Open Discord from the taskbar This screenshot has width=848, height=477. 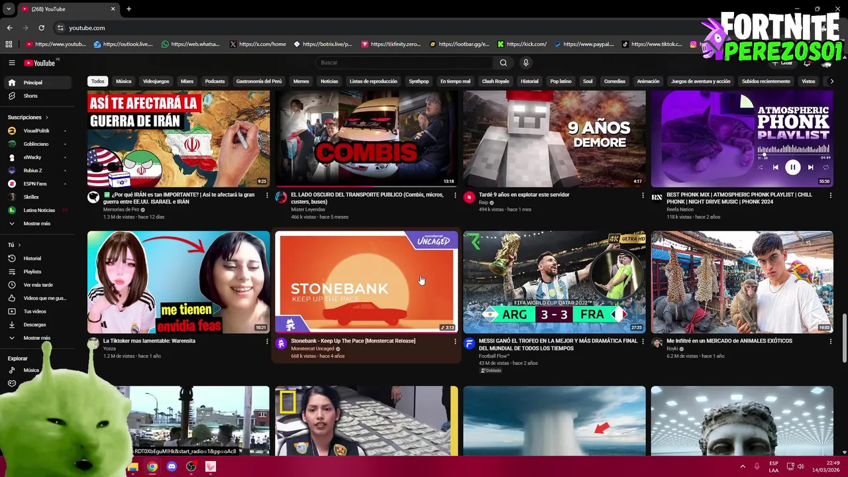pyautogui.click(x=172, y=466)
